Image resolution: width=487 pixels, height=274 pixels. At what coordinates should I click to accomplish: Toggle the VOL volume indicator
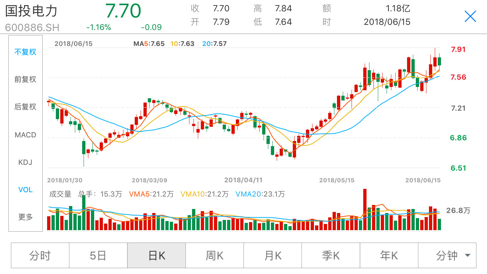(x=26, y=190)
